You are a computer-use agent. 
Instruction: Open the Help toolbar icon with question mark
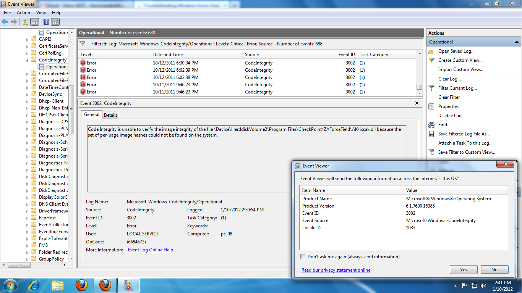click(46, 22)
